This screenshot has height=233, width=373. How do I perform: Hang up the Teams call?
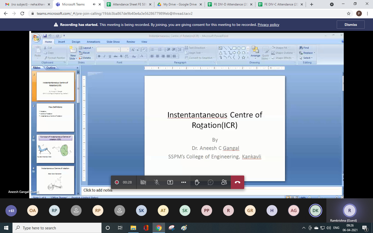(x=237, y=182)
